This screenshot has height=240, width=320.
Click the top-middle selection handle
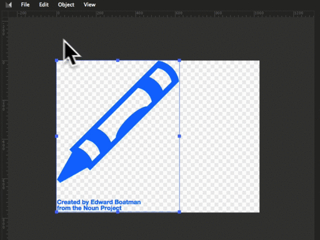point(117,61)
